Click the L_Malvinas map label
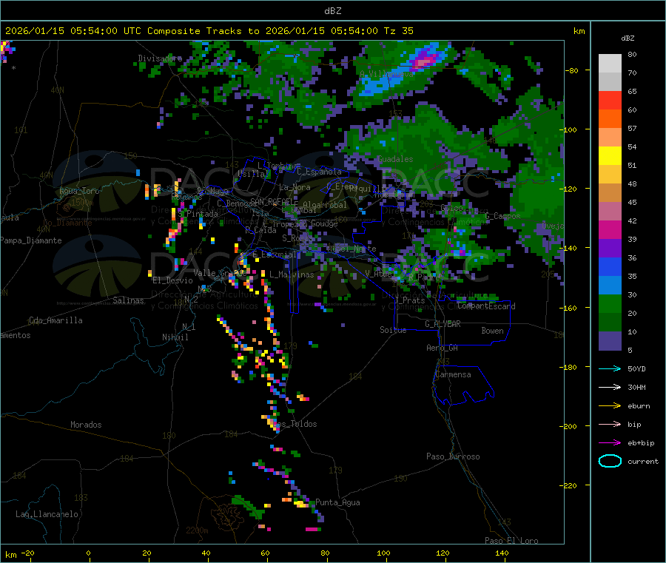This screenshot has width=666, height=563. coord(292,274)
